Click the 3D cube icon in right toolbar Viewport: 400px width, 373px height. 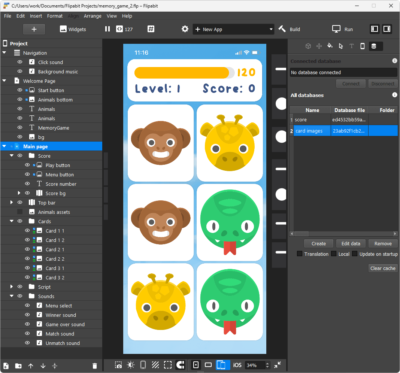(x=308, y=46)
